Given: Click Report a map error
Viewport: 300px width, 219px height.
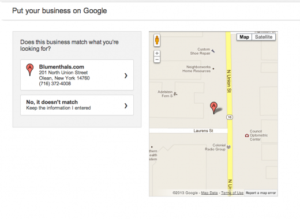Looking at the screenshot, I should (261, 192).
